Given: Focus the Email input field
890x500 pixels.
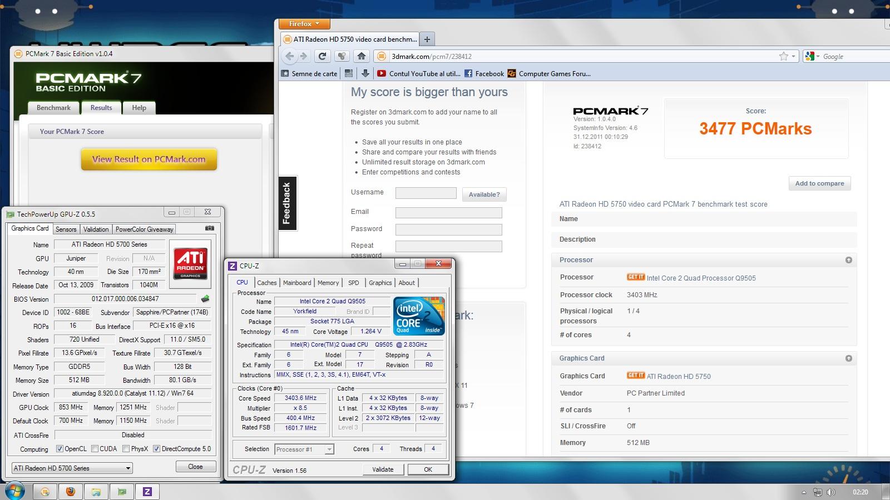Looking at the screenshot, I should click(449, 212).
